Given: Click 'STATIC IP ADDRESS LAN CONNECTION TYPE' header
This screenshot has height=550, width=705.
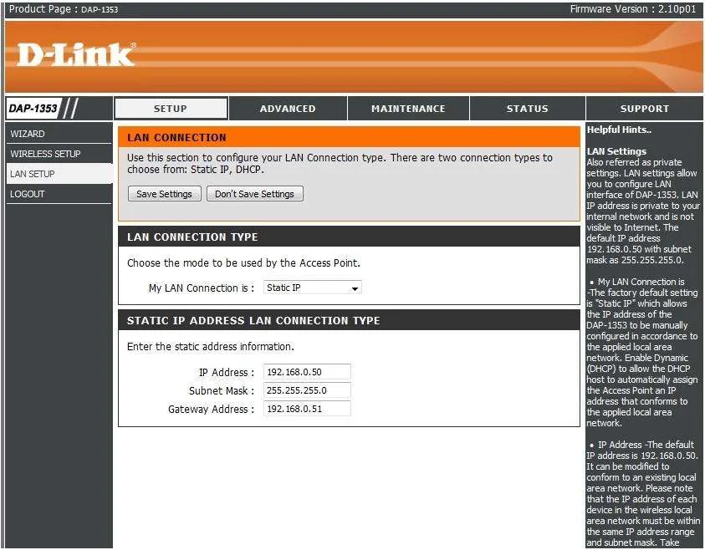Looking at the screenshot, I should click(349, 320).
